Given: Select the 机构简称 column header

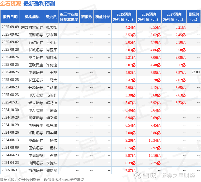Looking at the screenshot, I should [32, 17].
